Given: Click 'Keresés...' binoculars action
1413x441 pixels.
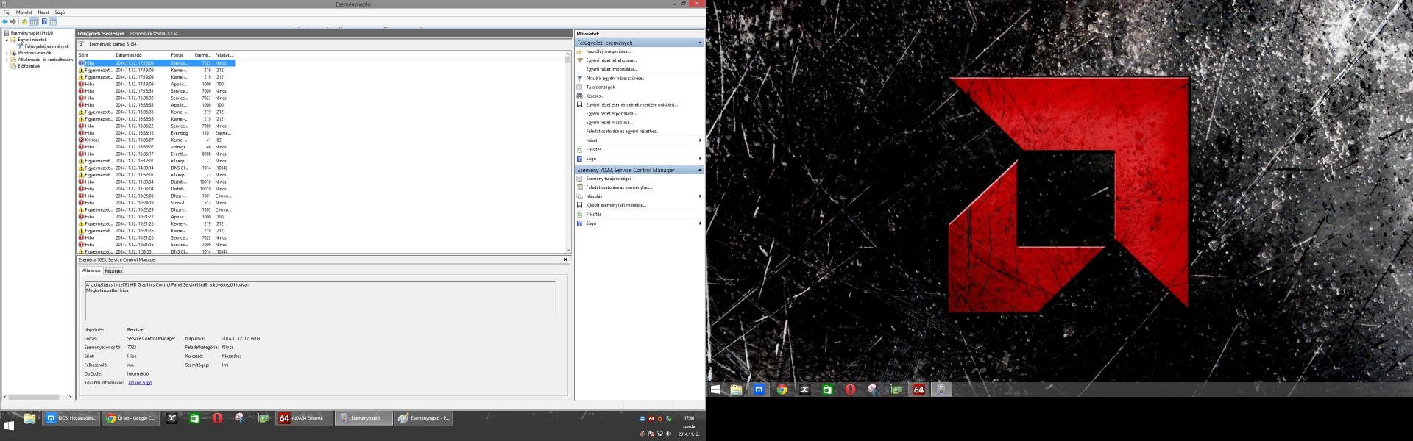Looking at the screenshot, I should [595, 96].
